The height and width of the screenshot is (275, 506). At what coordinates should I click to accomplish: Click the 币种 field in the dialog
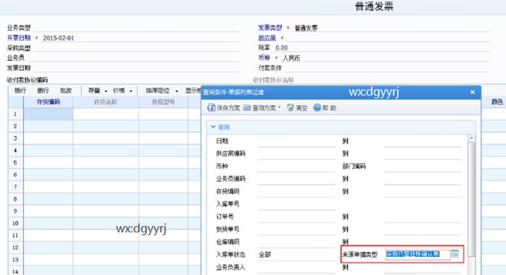296,166
